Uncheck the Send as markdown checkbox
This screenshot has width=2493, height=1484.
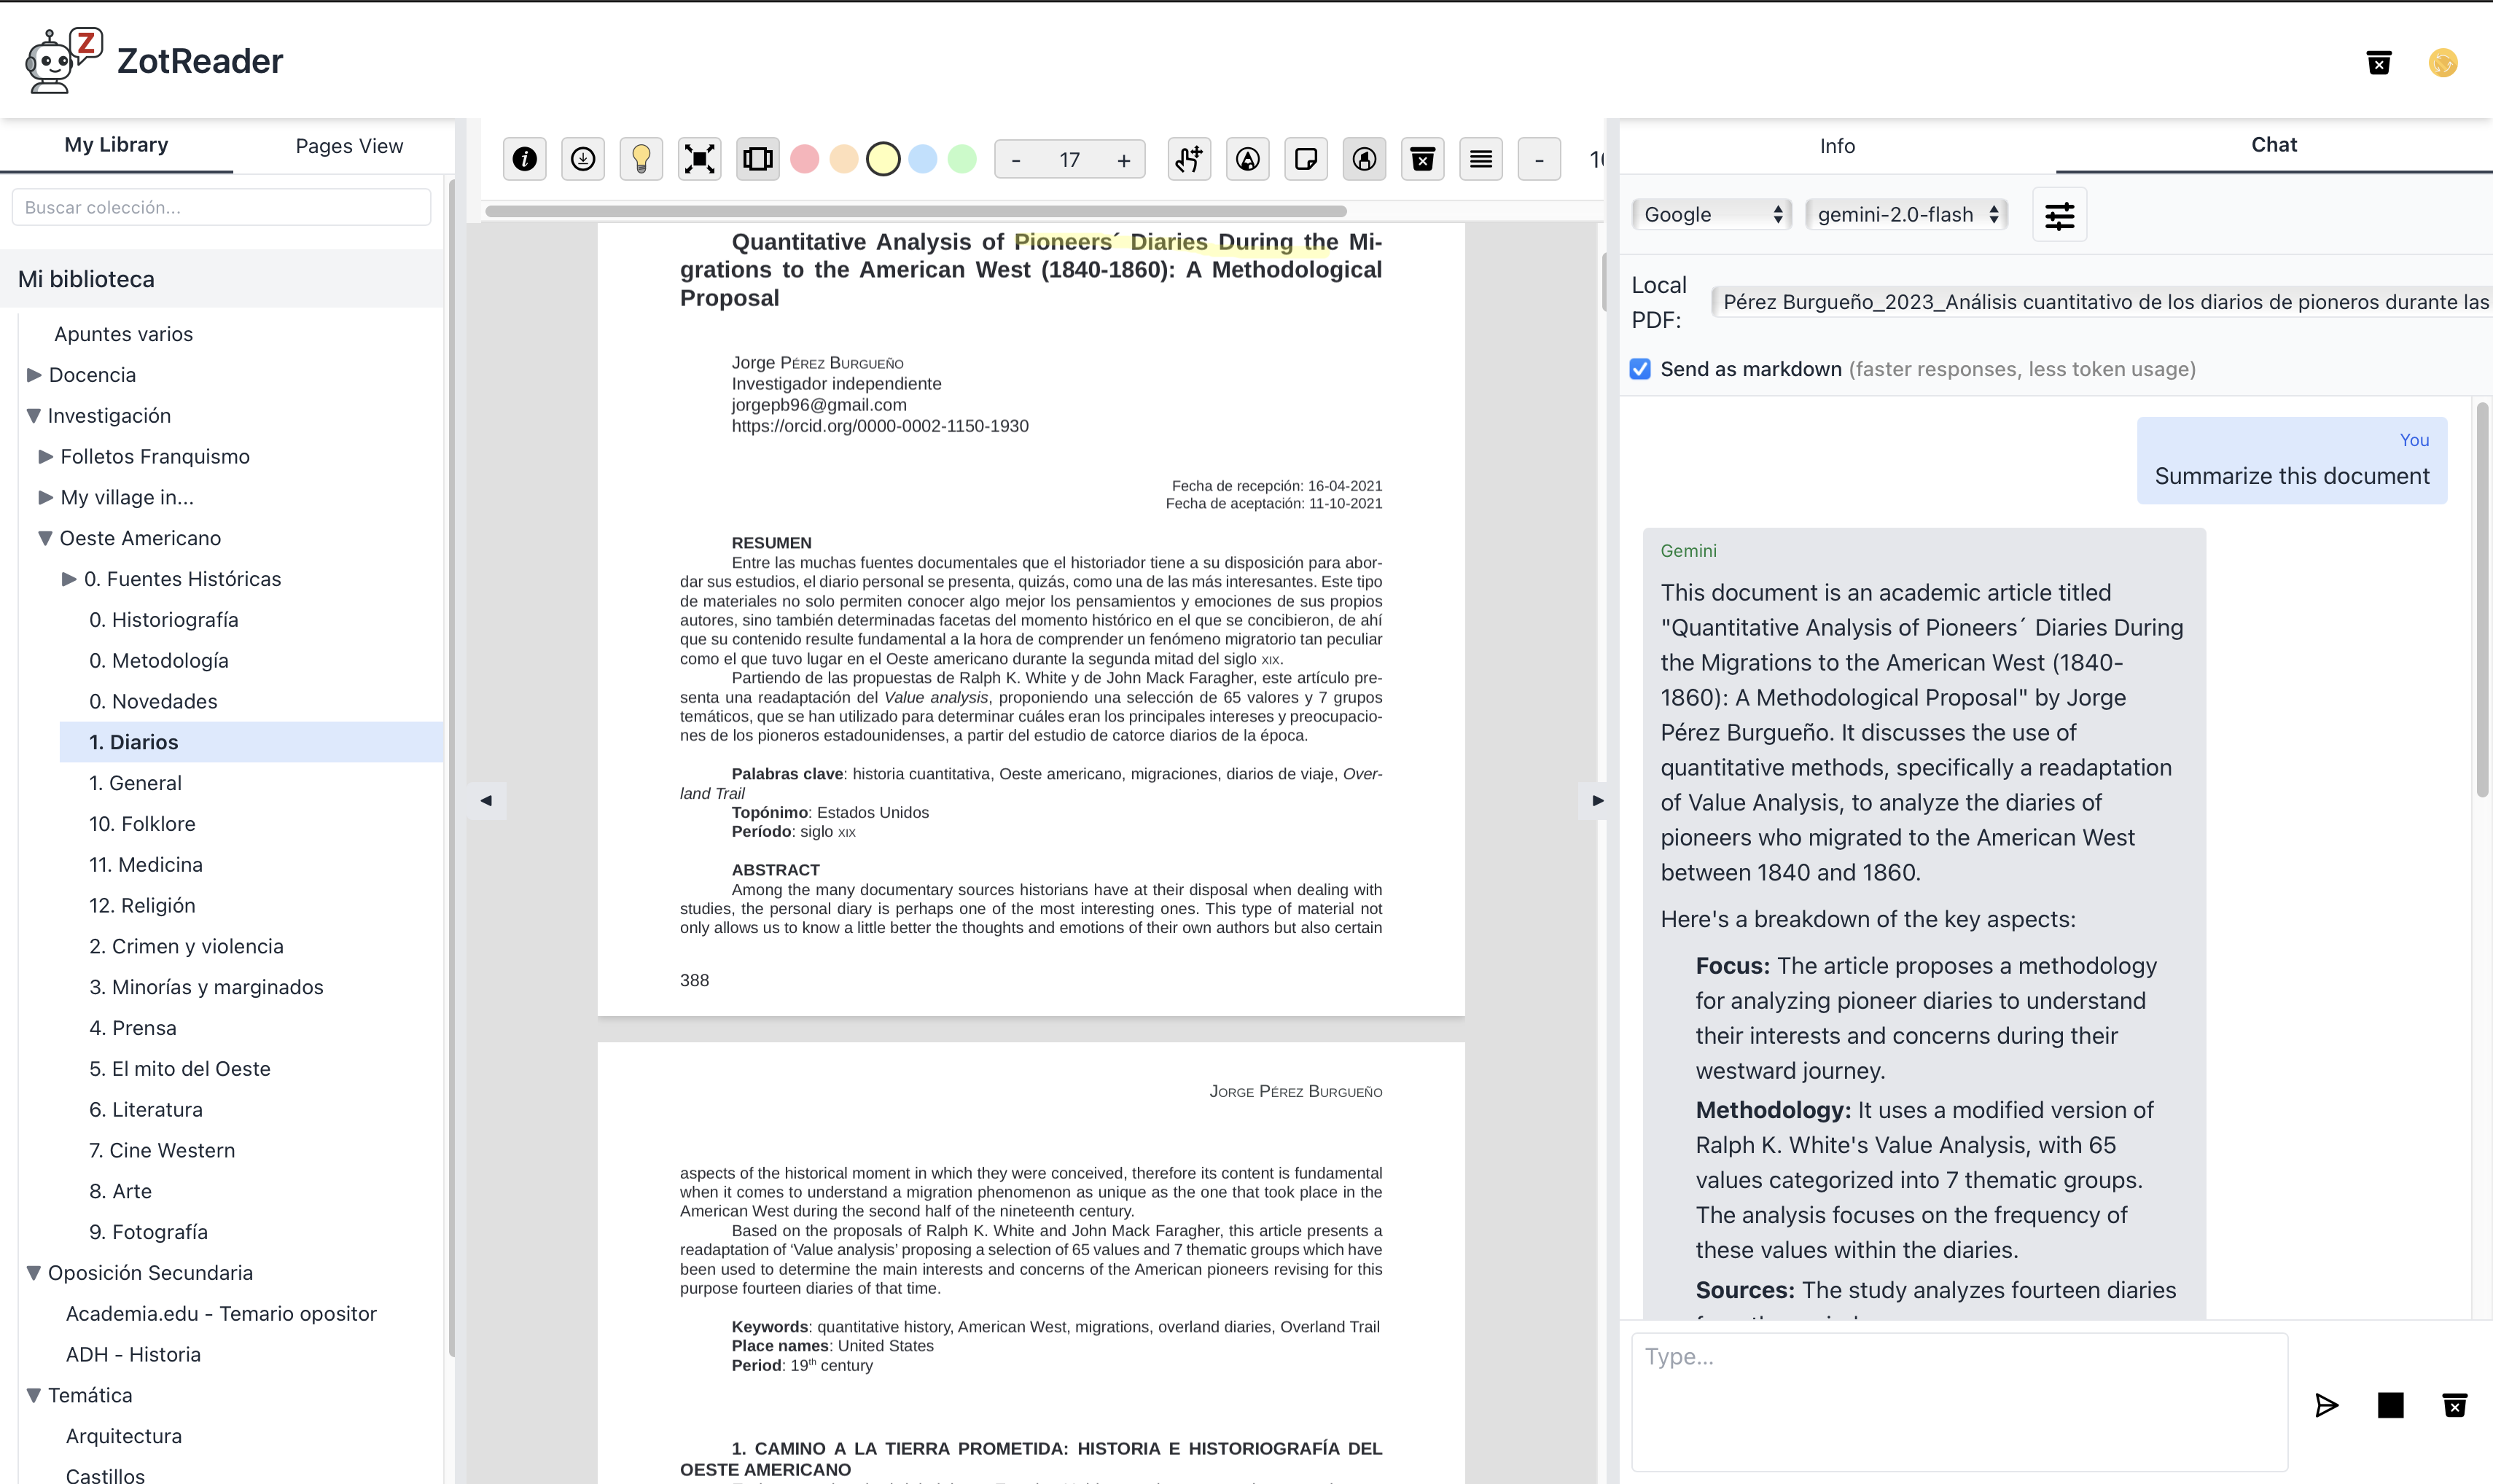(1640, 369)
